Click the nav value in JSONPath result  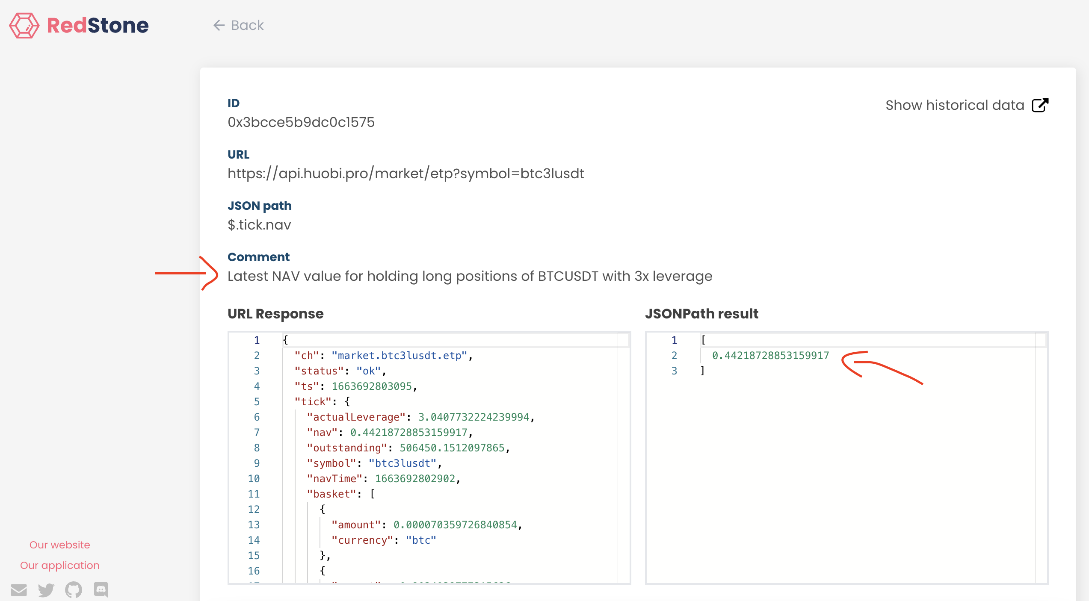click(x=770, y=356)
